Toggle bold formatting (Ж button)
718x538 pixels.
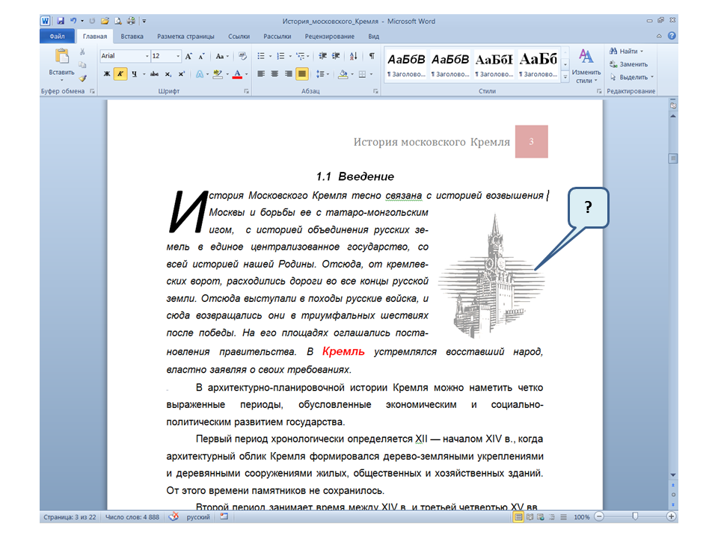(x=106, y=74)
